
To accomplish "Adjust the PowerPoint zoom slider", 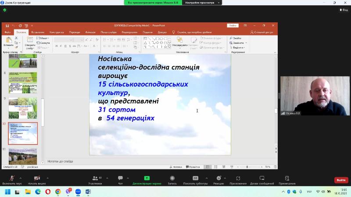I will [x=247, y=167].
